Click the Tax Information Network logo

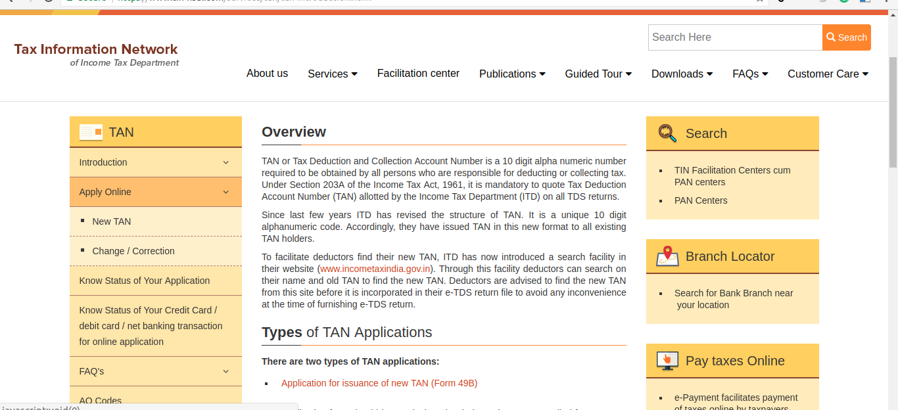tap(96, 55)
